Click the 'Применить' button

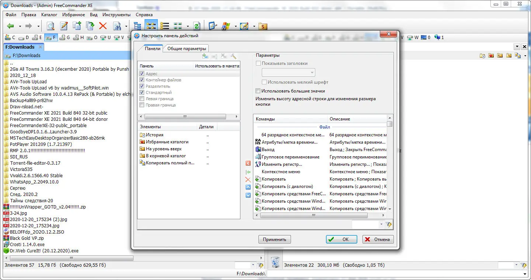pos(275,239)
